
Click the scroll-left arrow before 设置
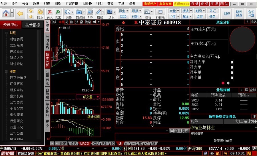click(52, 143)
